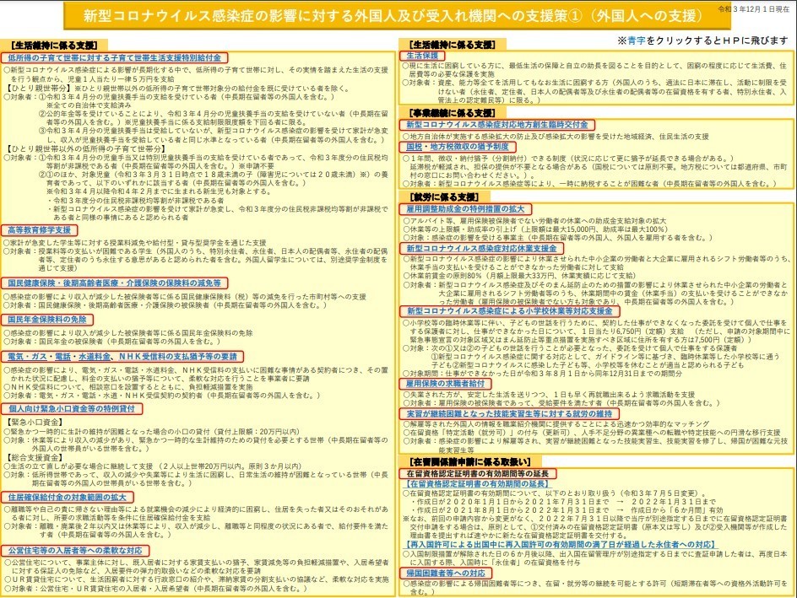Open the 再入国許可による出国中 permanent resident link
This screenshot has width=797, height=598.
[561, 545]
